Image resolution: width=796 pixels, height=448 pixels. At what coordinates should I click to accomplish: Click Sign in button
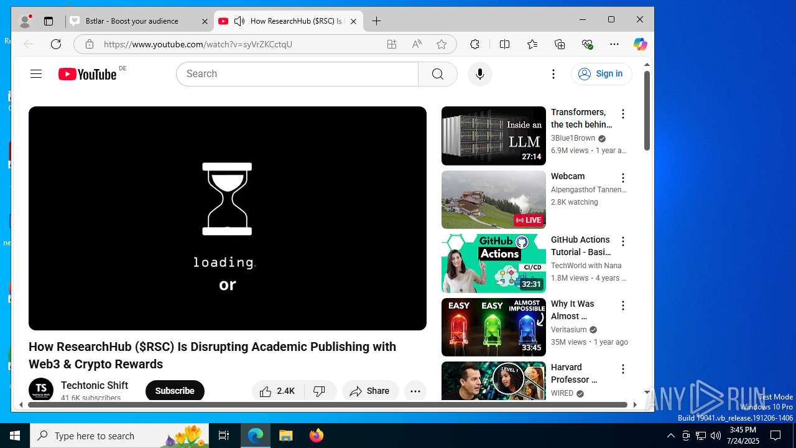tap(601, 74)
